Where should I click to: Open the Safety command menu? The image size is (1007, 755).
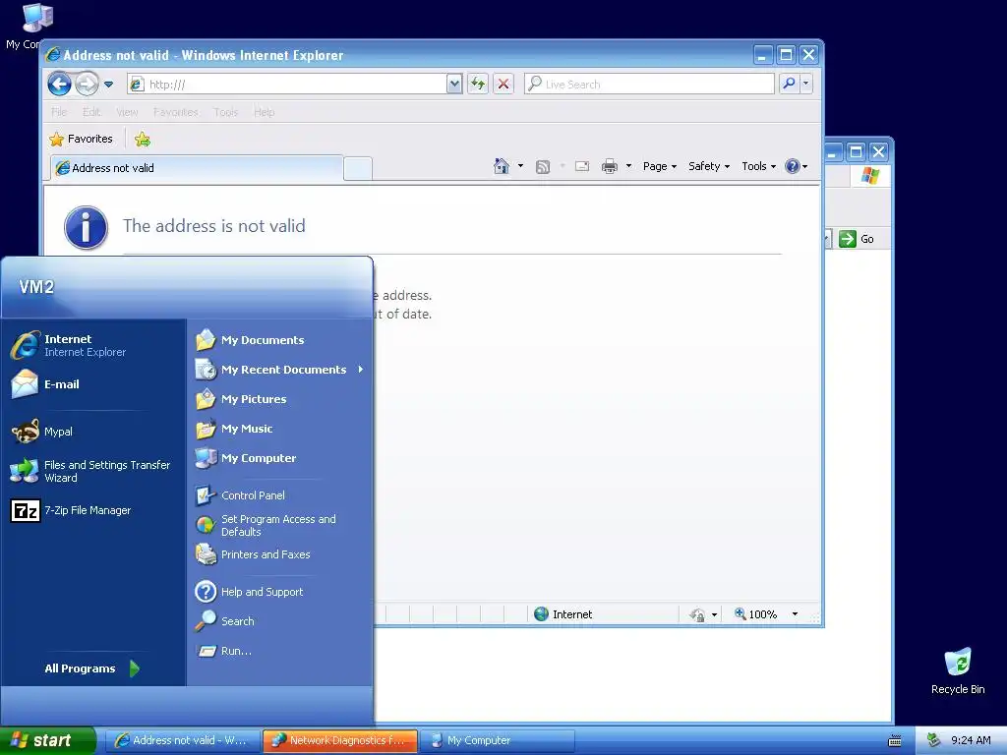coord(709,166)
